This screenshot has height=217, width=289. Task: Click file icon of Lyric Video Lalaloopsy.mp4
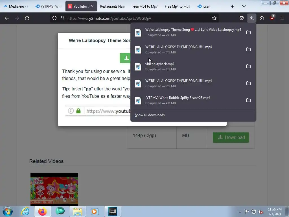pos(138,33)
